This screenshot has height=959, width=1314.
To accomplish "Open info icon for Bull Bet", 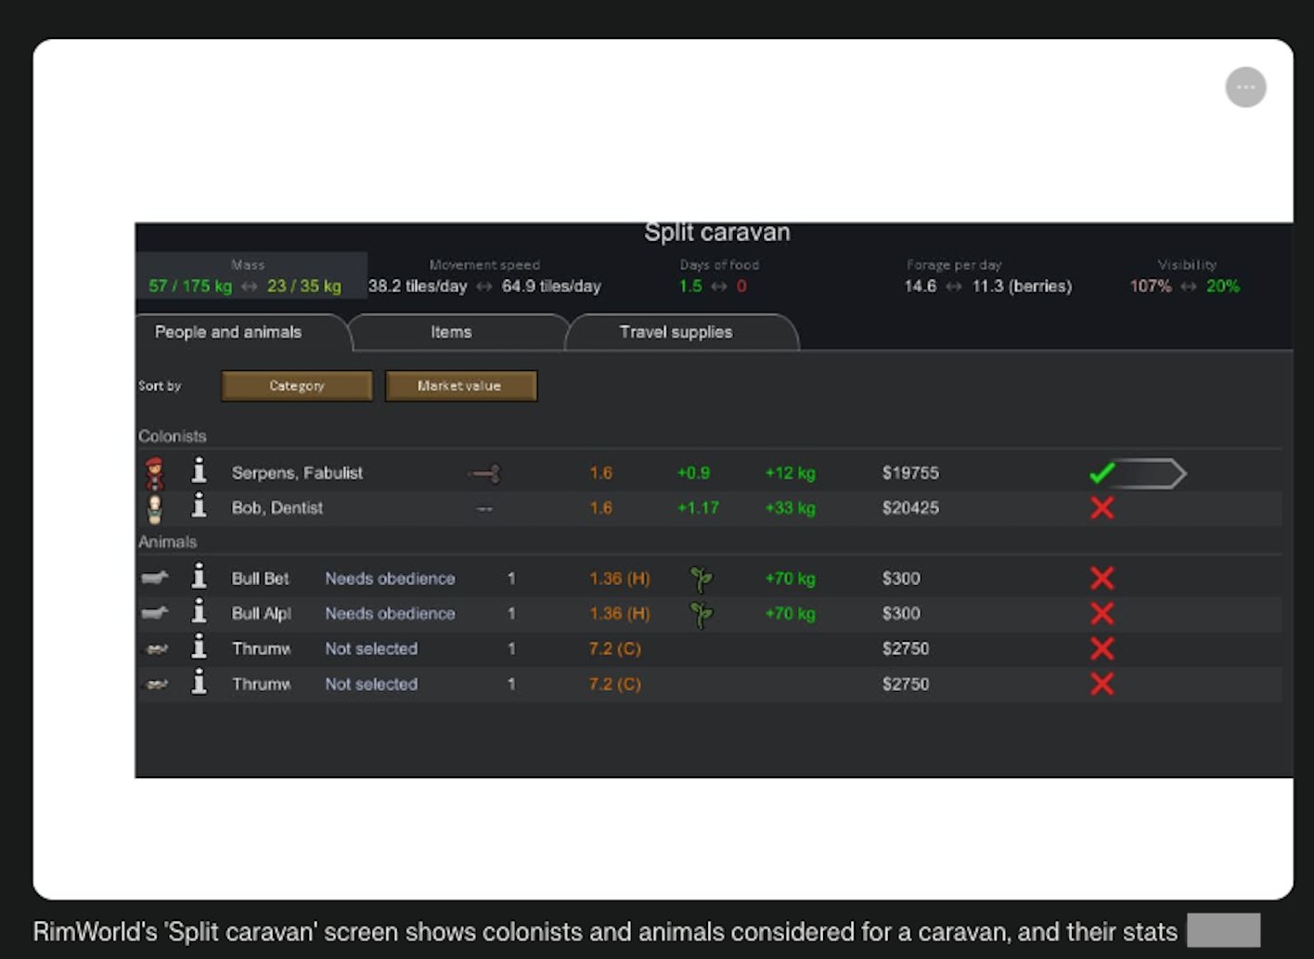I will [199, 577].
